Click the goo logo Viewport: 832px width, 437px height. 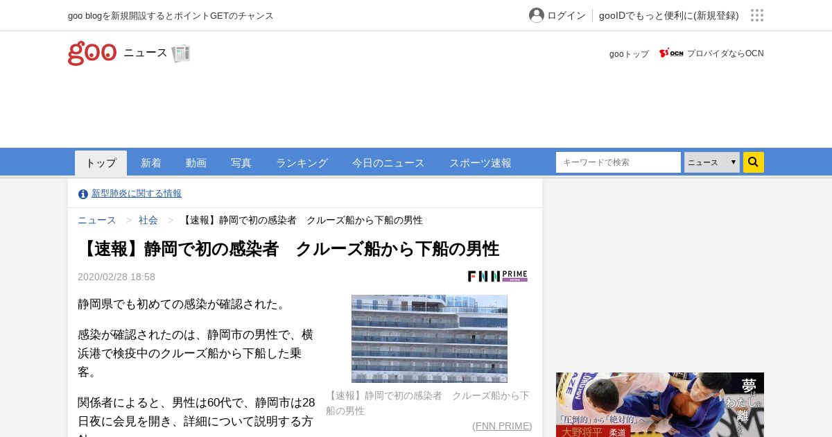click(92, 53)
